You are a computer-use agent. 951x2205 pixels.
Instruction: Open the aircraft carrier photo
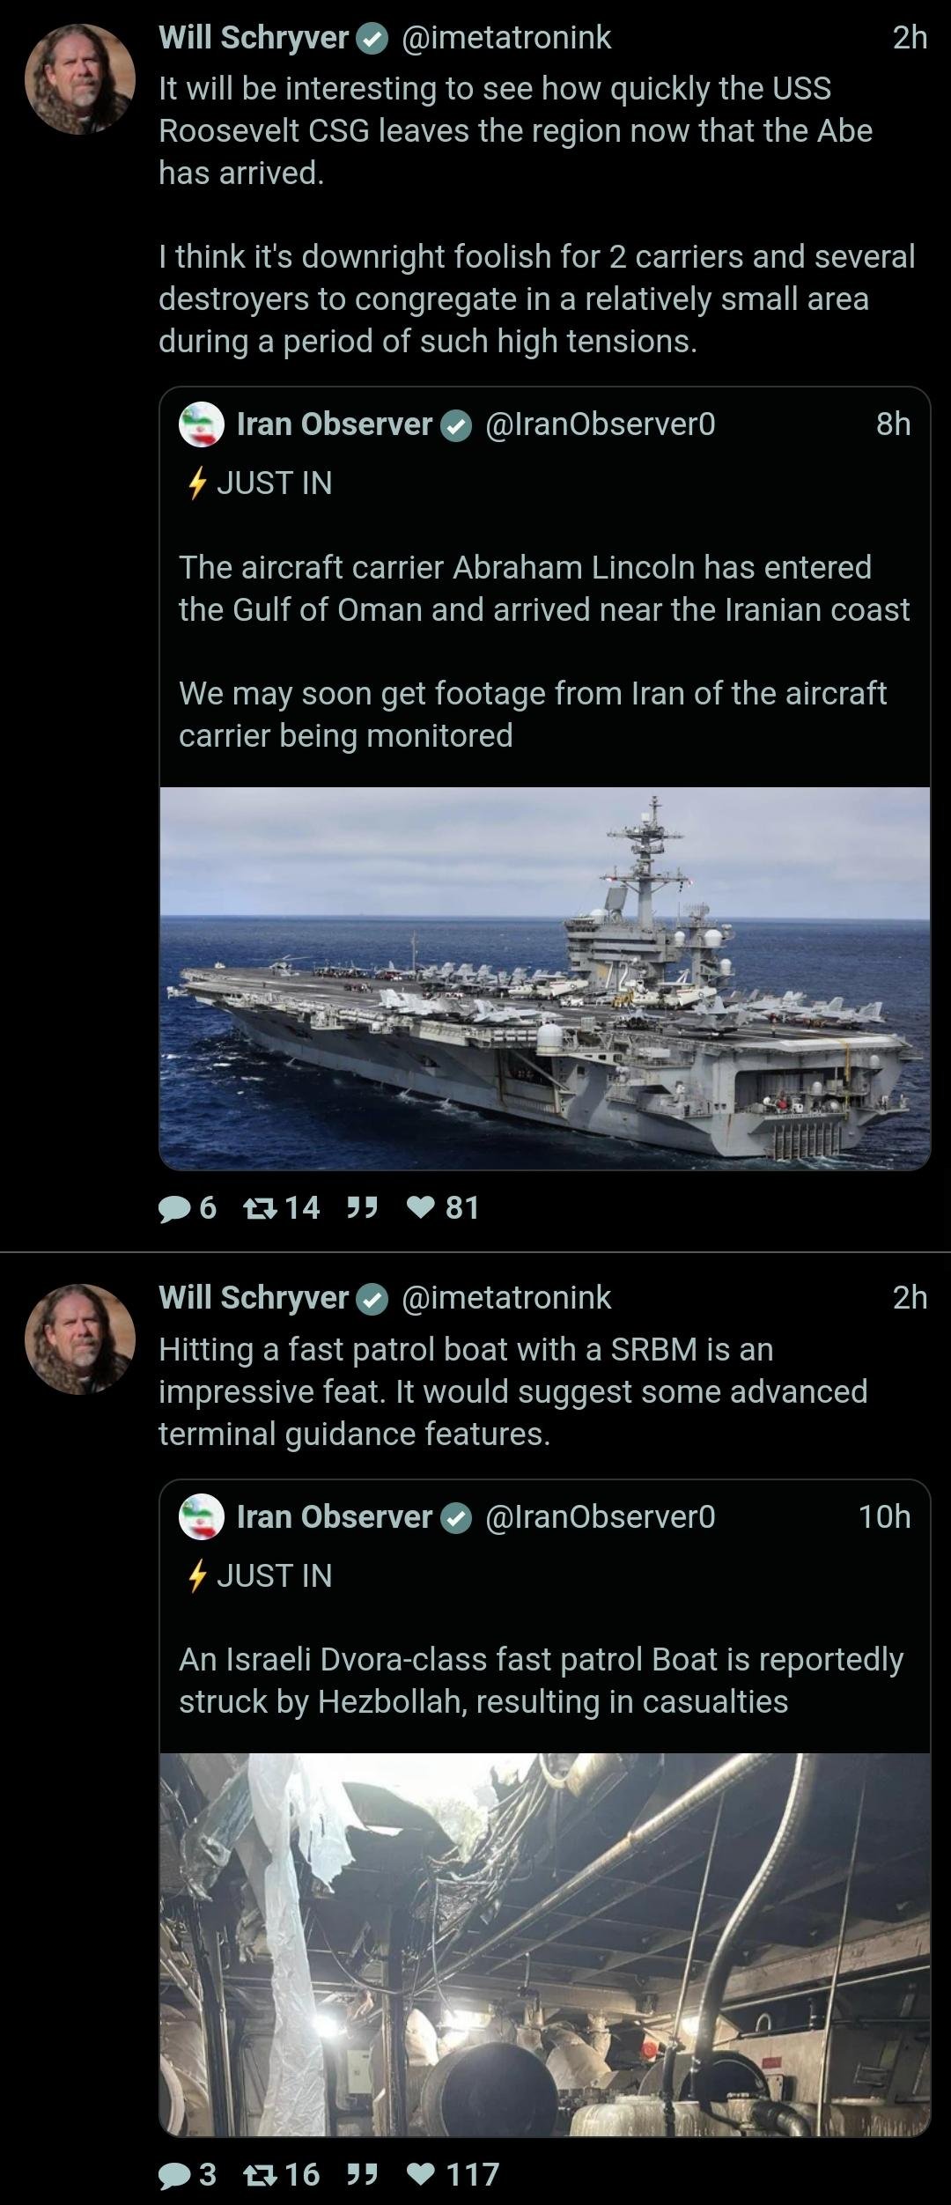(544, 977)
